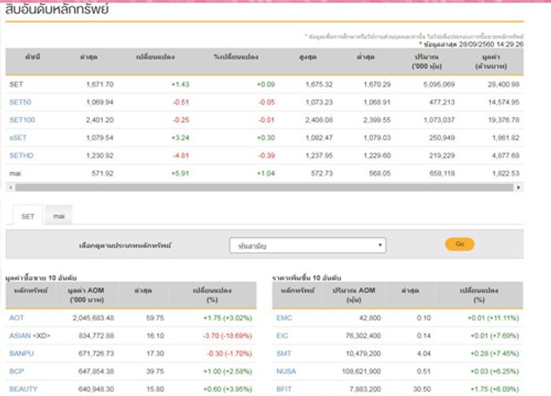
Task: Click the SET index row label
Action: (17, 84)
